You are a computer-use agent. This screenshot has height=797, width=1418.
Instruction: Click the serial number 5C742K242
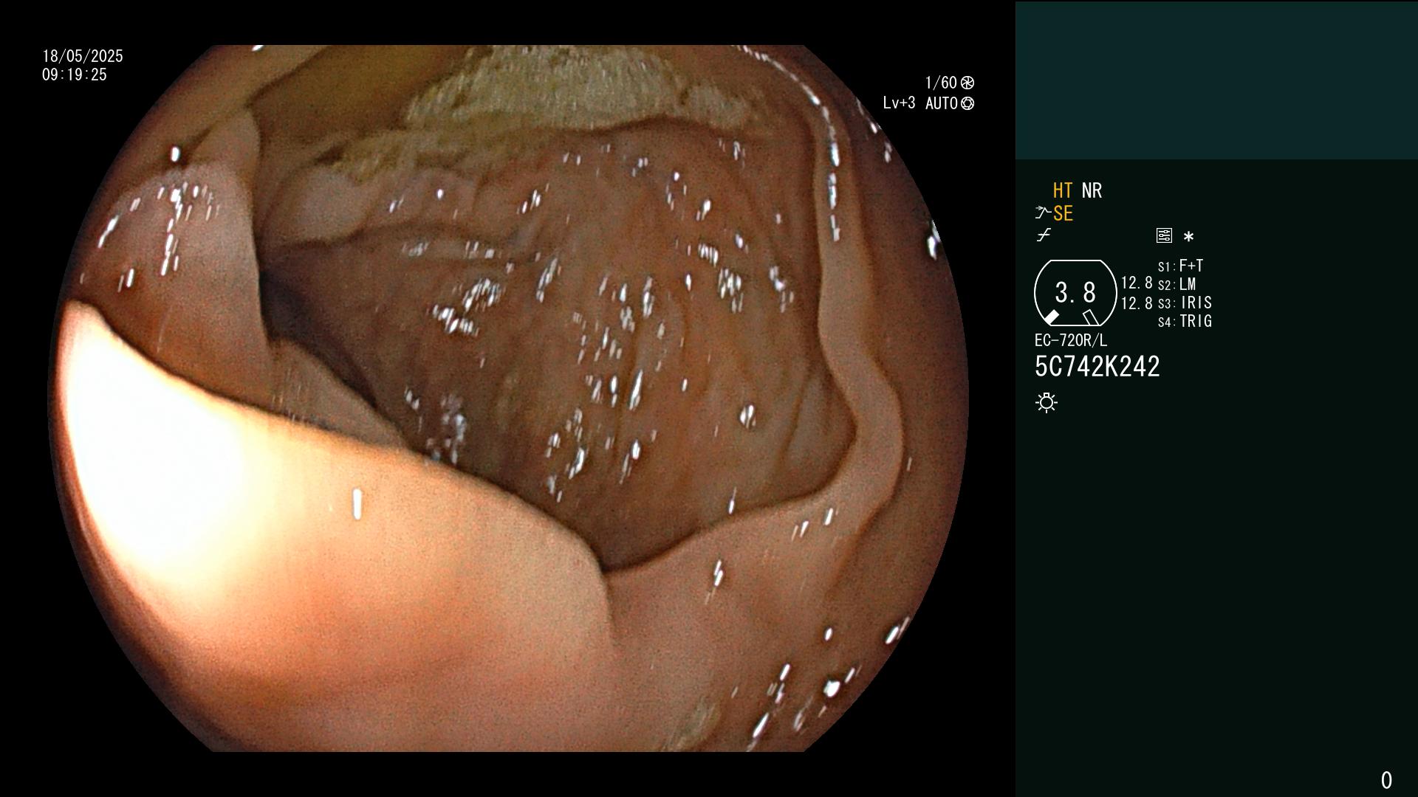click(1097, 367)
